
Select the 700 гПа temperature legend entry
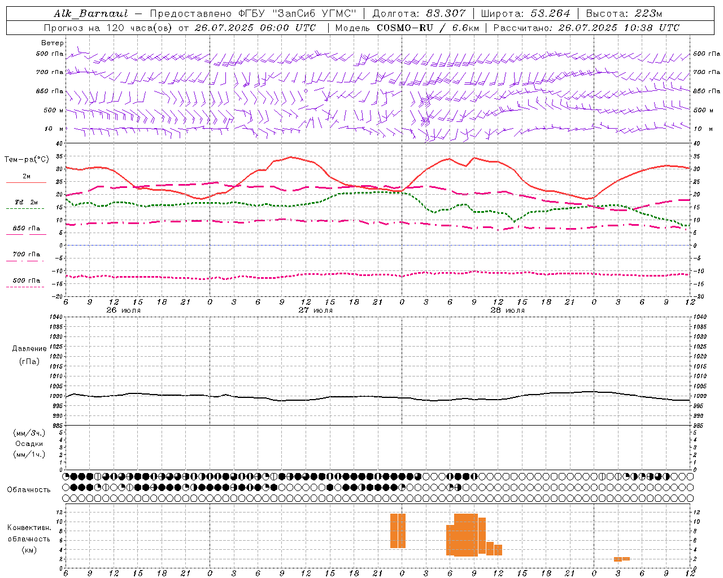click(27, 254)
